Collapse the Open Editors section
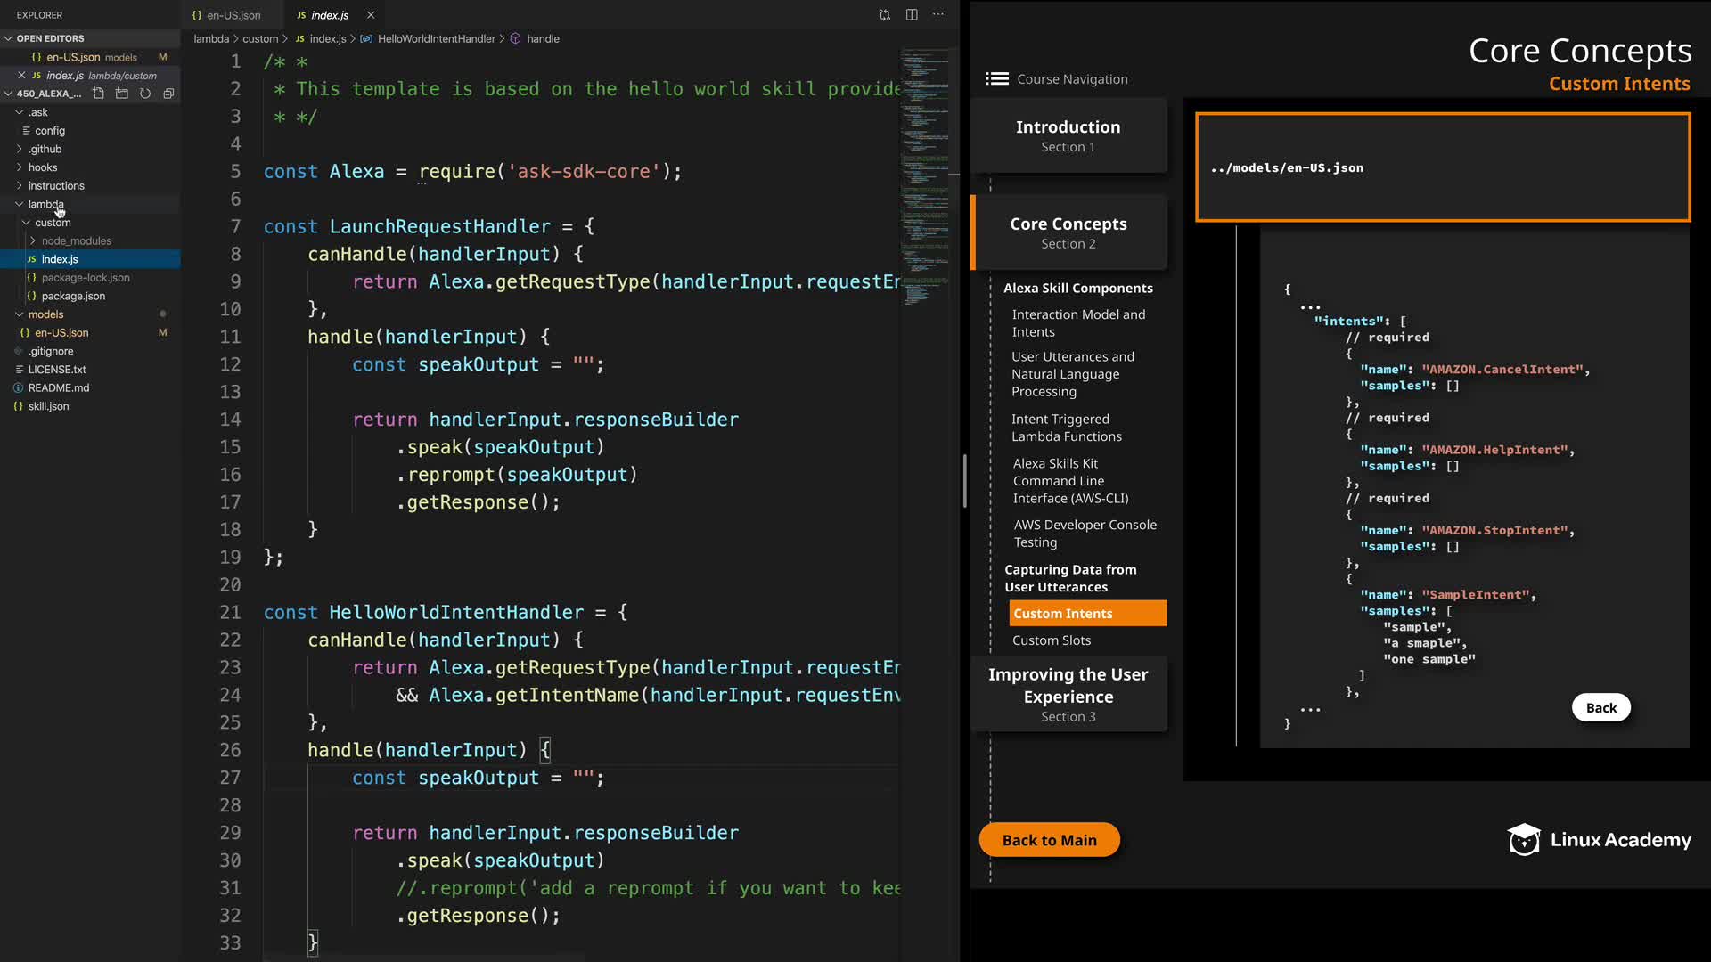 pos(8,38)
